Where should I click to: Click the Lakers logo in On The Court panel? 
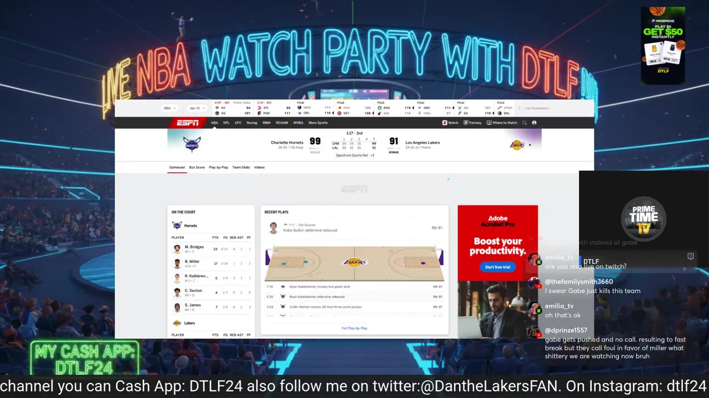pos(177,323)
